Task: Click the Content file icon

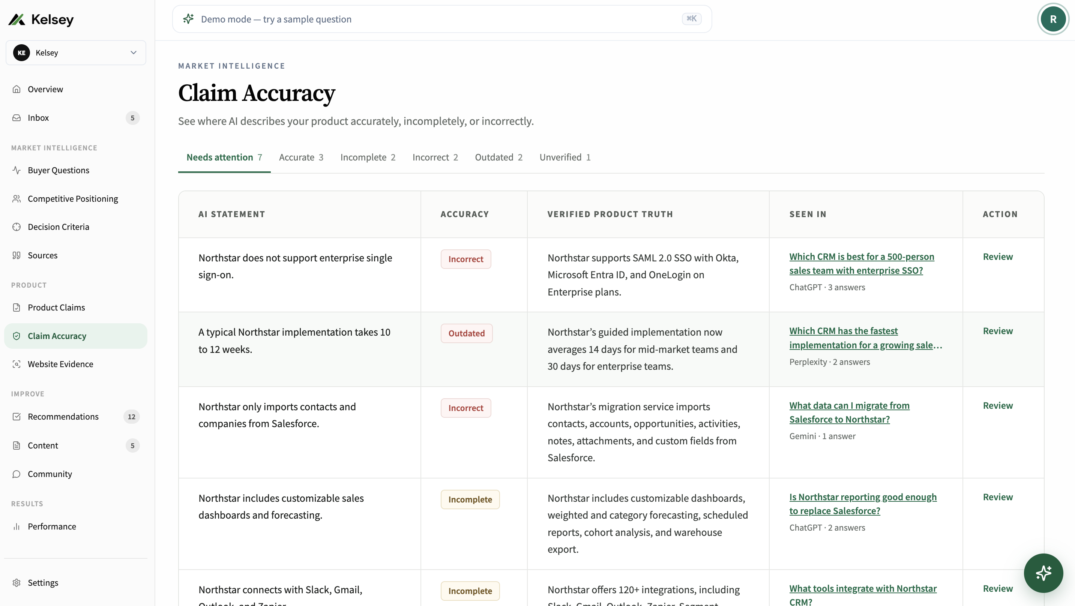Action: pyautogui.click(x=17, y=445)
